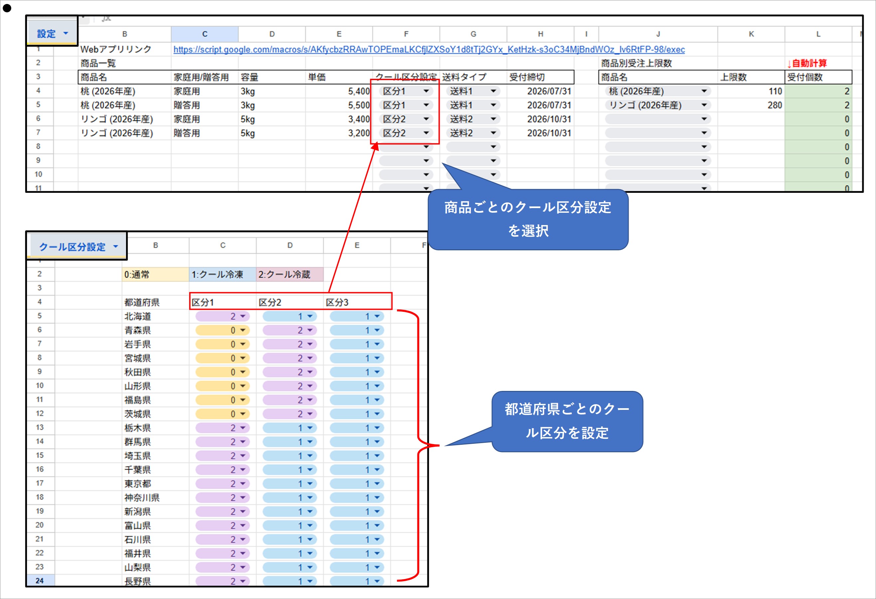Click the 商品一覧 heading cell
This screenshot has width=876, height=599.
[x=124, y=63]
